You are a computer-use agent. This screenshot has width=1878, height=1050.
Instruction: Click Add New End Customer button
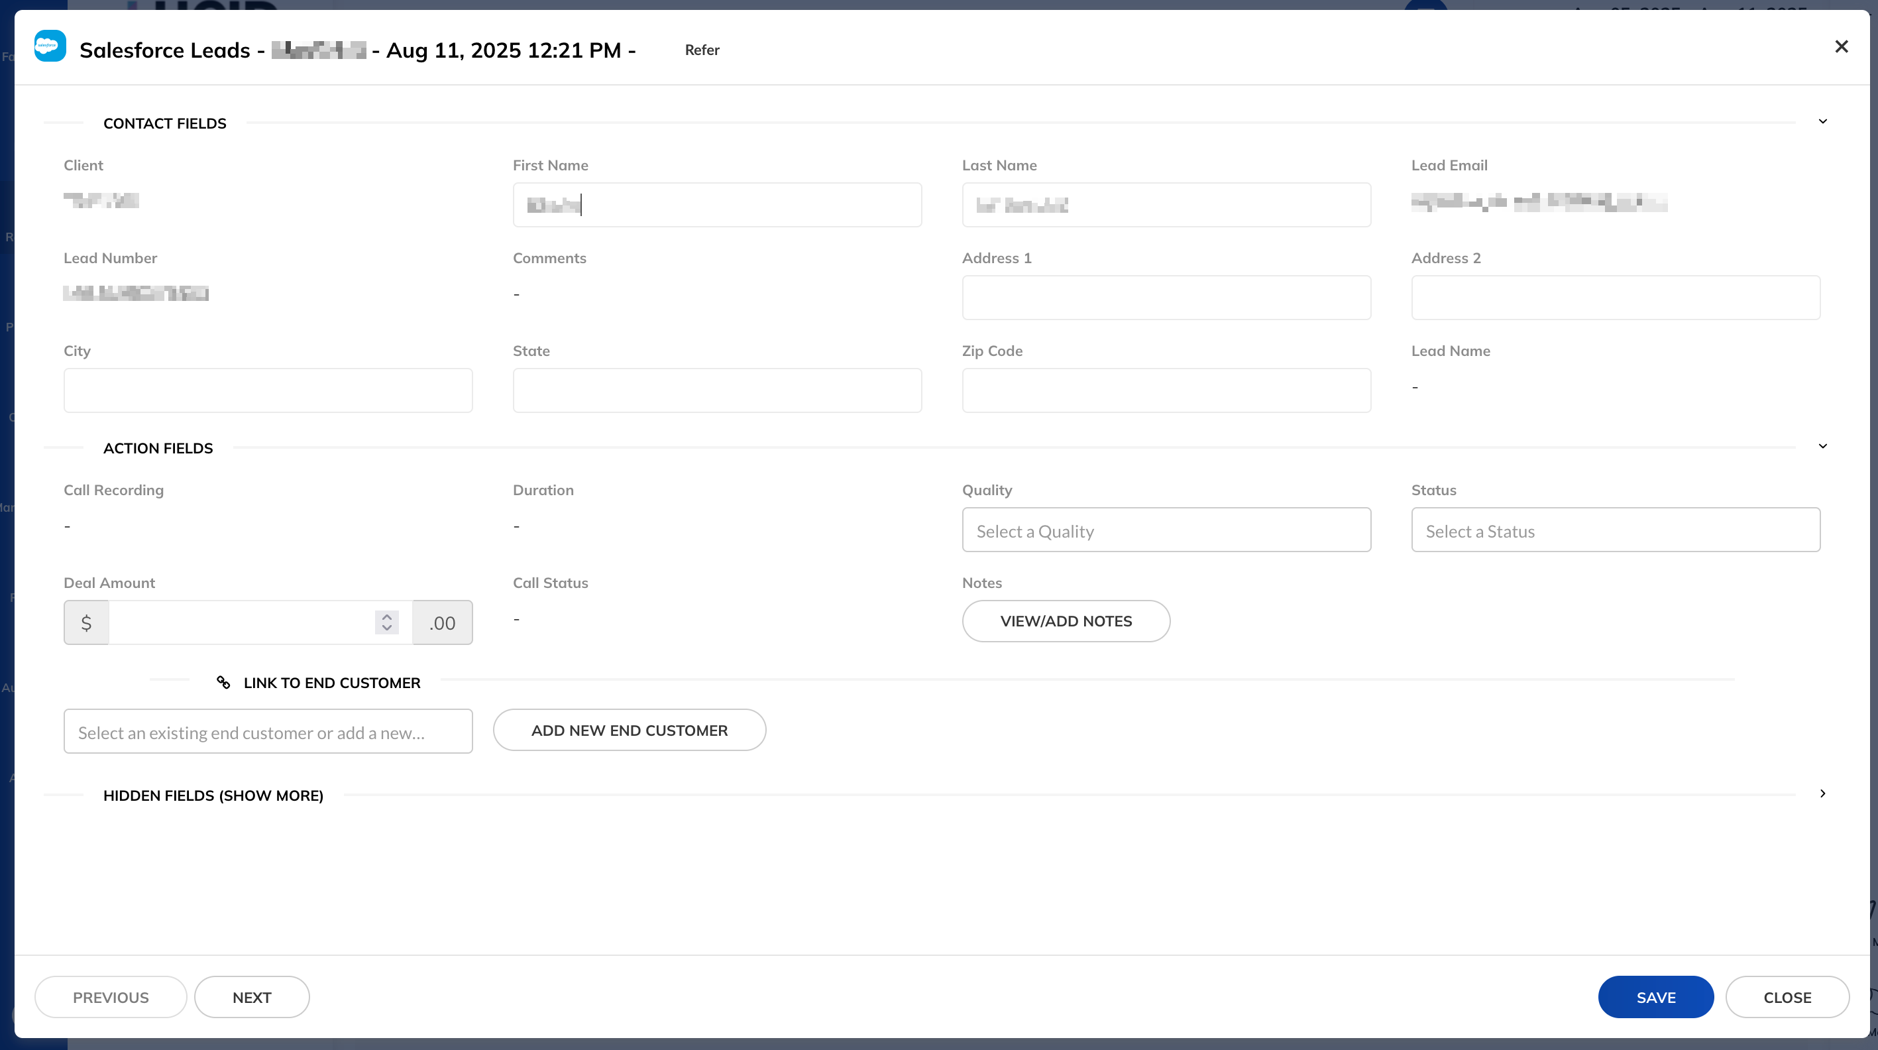(629, 730)
